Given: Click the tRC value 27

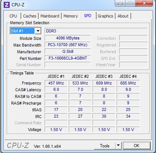Looking at the screenshot, I should [80, 116].
